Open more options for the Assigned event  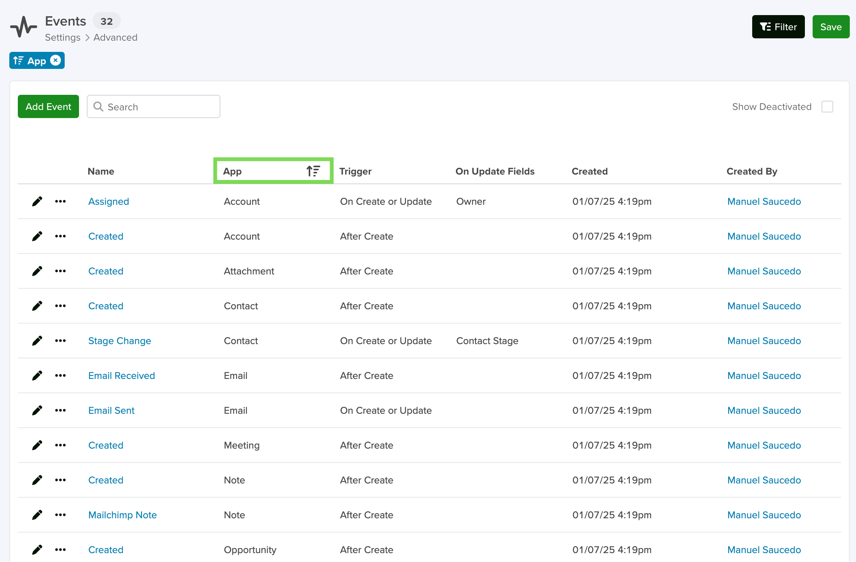pyautogui.click(x=60, y=201)
